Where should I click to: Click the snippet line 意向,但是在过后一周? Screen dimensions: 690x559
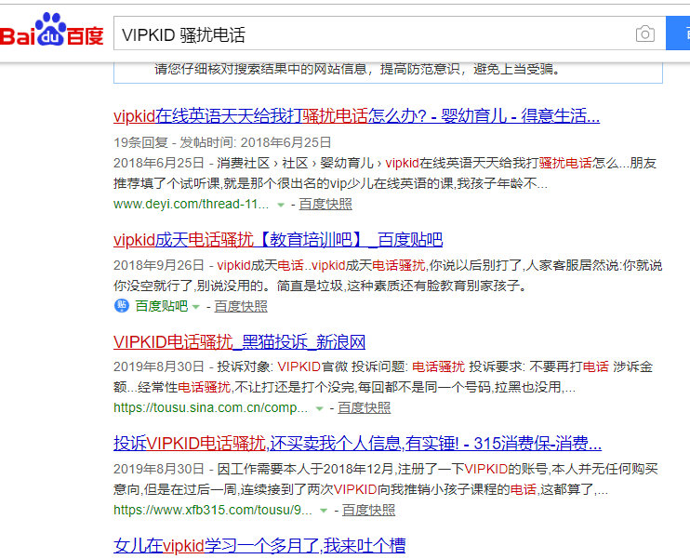361,489
